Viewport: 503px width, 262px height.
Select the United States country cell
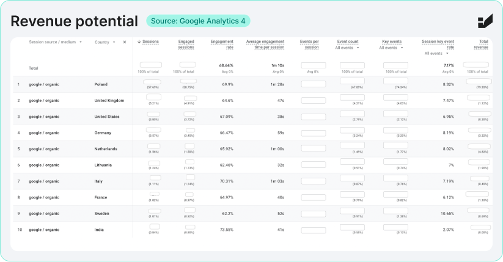click(107, 117)
